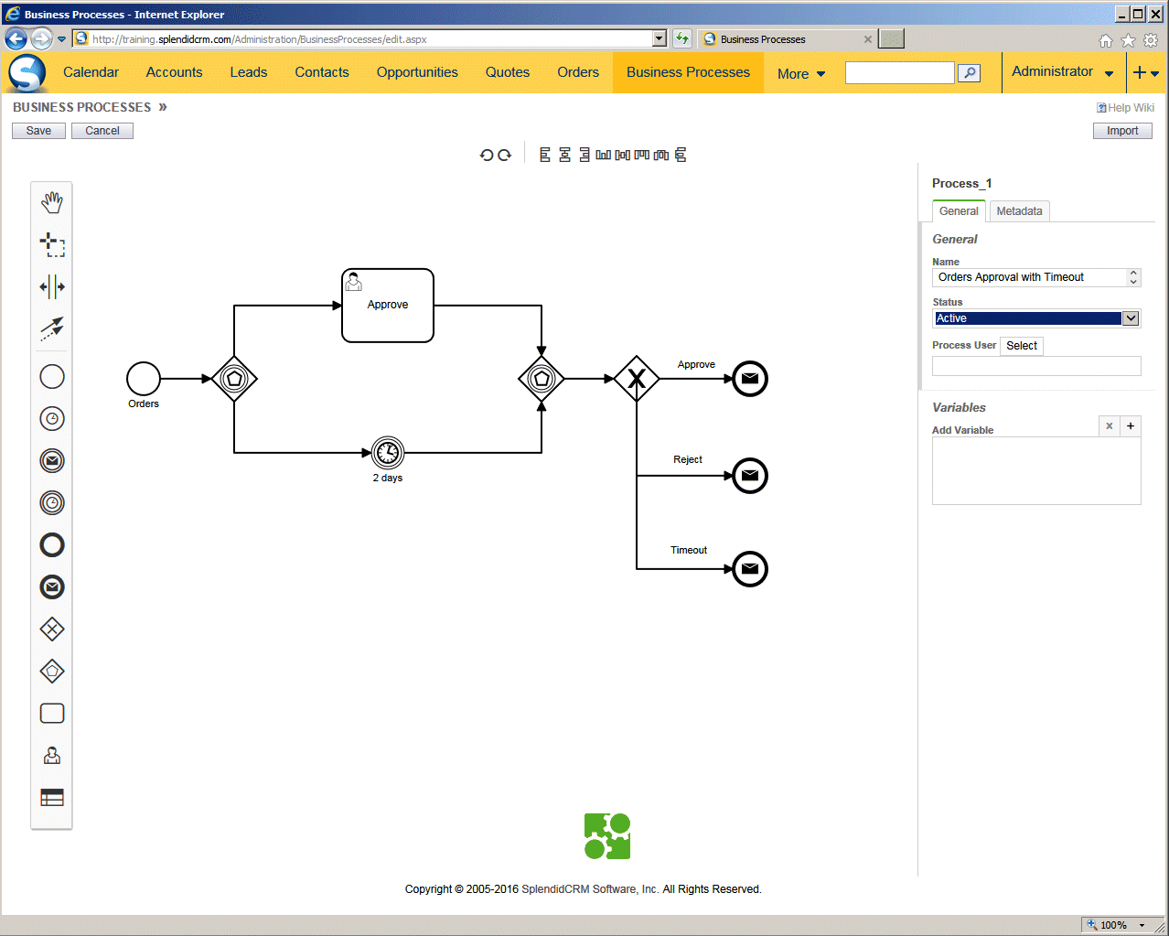The height and width of the screenshot is (936, 1169).
Task: Switch to the Metadata tab
Action: pos(1019,211)
